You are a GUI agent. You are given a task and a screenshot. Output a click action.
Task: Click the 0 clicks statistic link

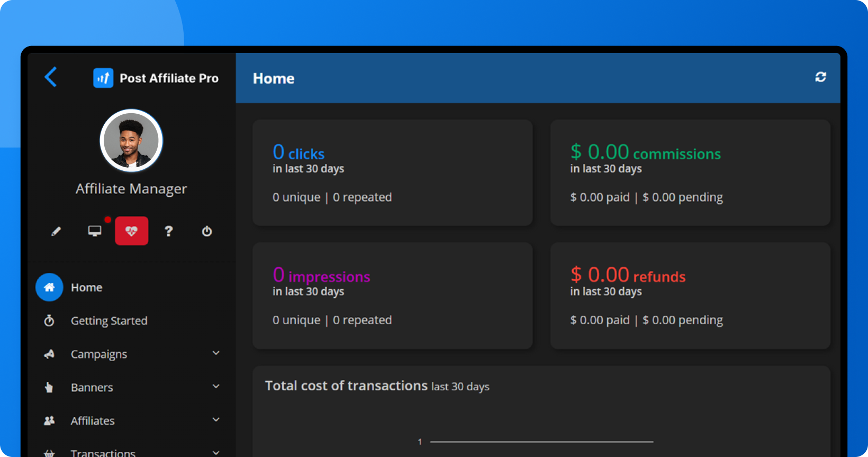[299, 153]
